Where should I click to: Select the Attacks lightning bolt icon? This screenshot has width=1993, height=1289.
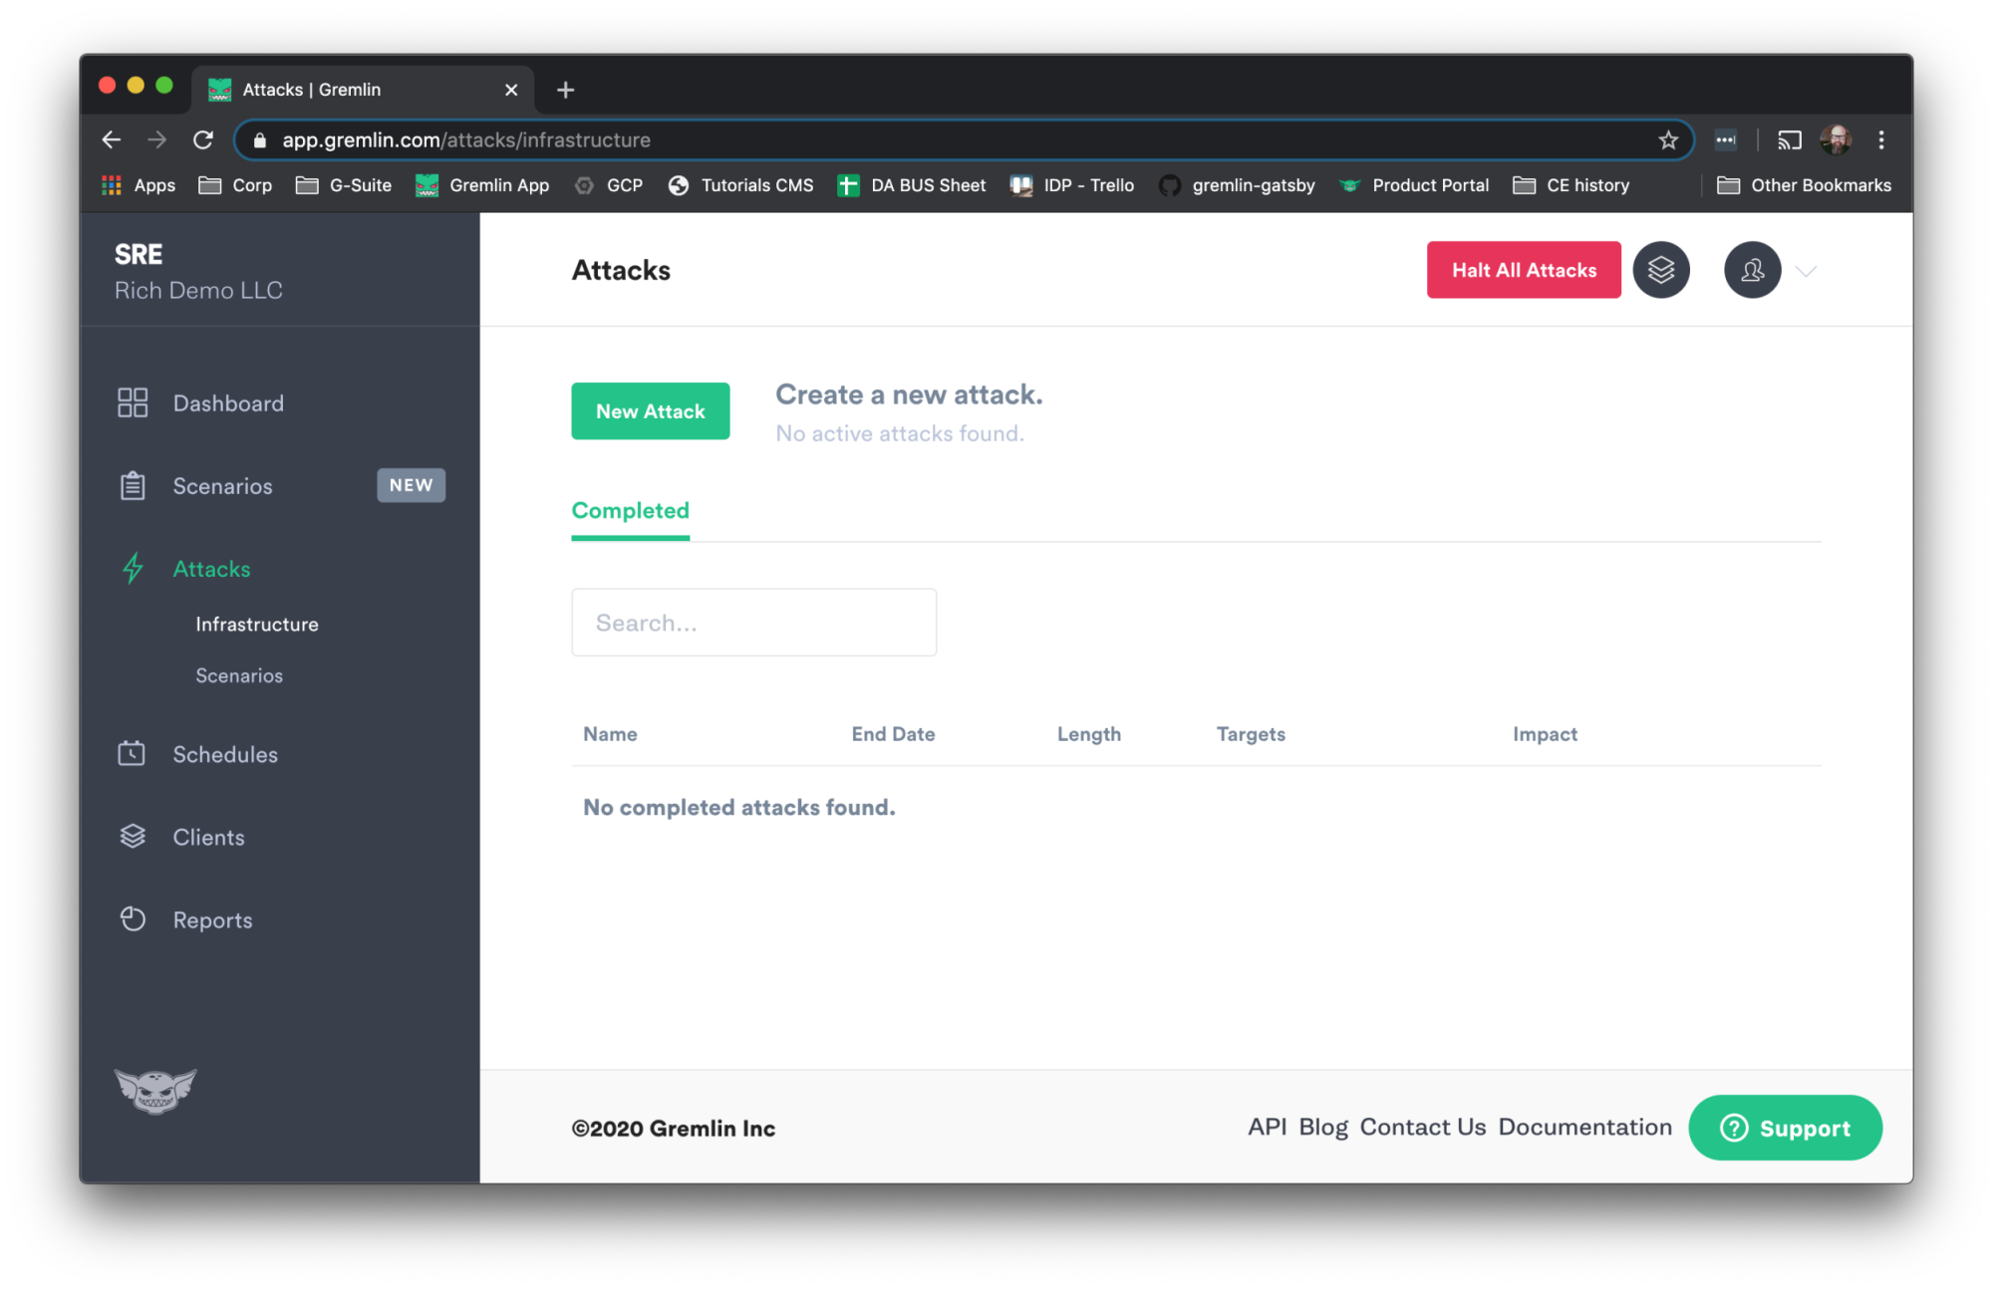tap(133, 568)
